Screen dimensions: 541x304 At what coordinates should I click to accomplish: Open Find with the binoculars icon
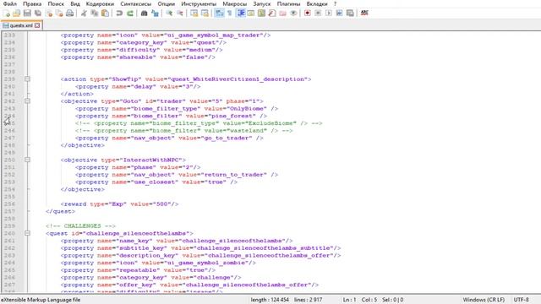(145, 14)
